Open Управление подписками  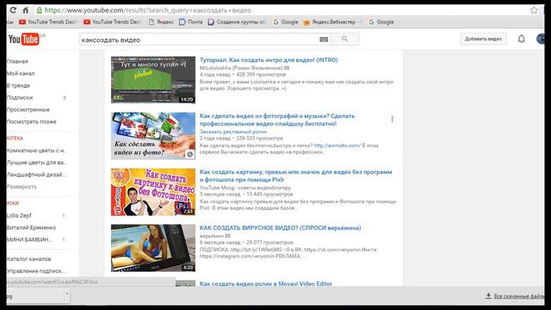point(36,271)
